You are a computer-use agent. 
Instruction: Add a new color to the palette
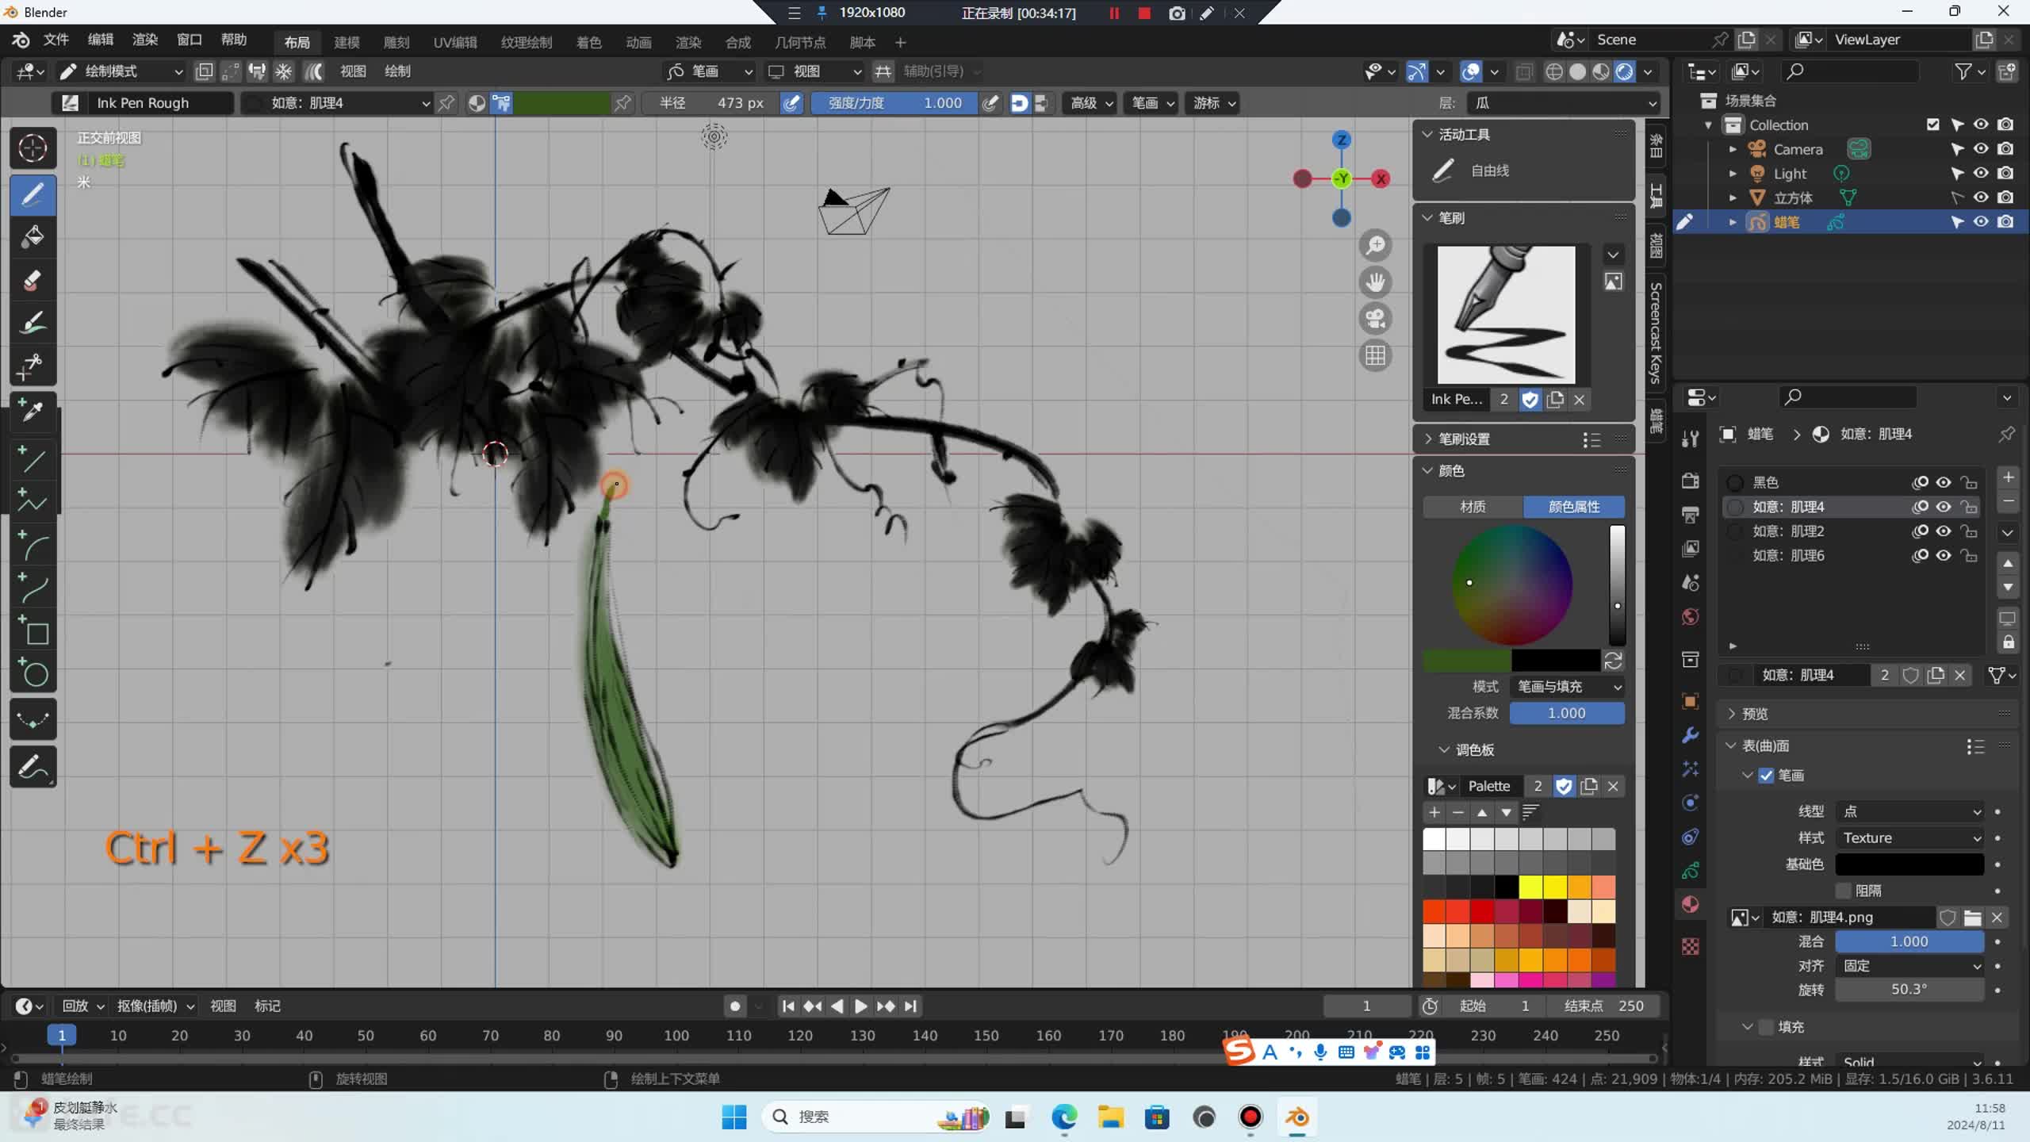tap(1434, 812)
